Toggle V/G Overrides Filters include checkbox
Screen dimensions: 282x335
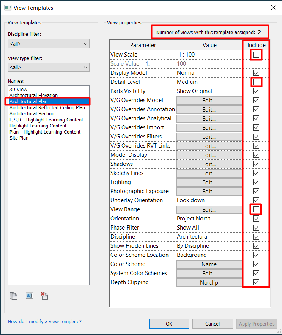tap(256, 137)
